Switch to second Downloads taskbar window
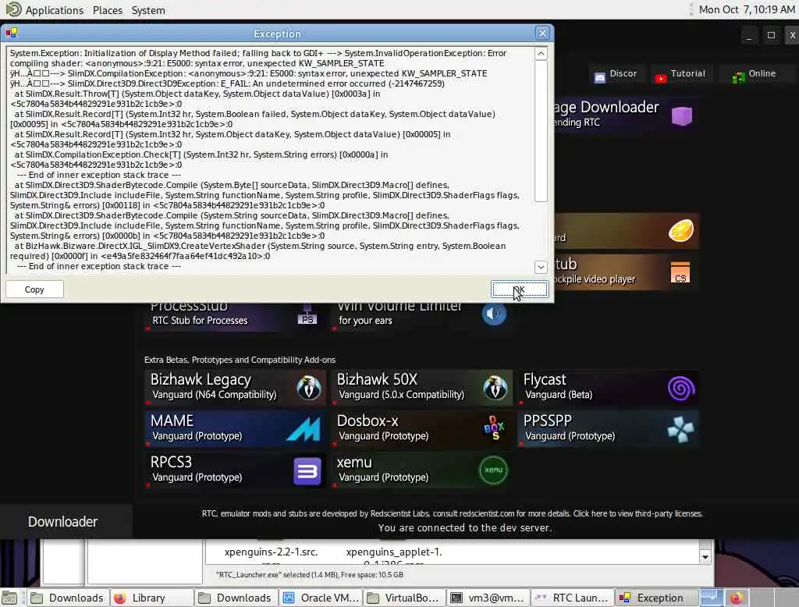The width and height of the screenshot is (799, 607). tap(236, 598)
